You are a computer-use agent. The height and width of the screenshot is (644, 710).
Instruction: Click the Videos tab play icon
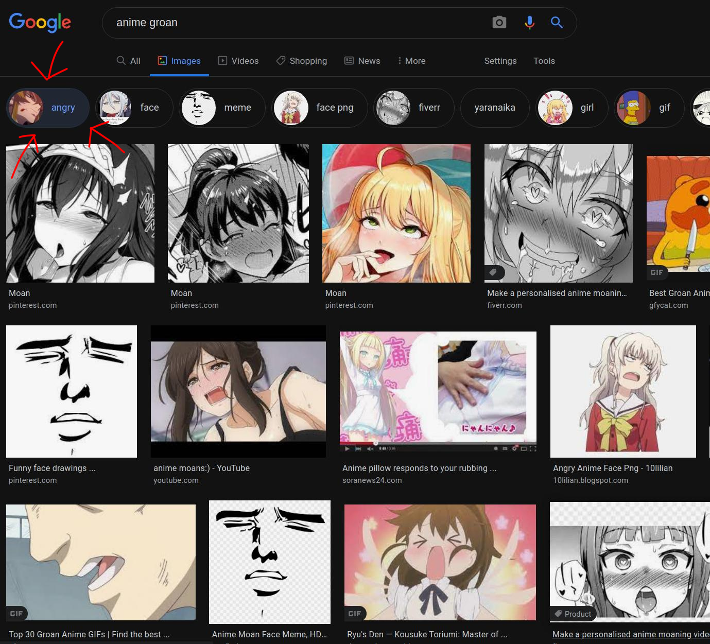[222, 60]
